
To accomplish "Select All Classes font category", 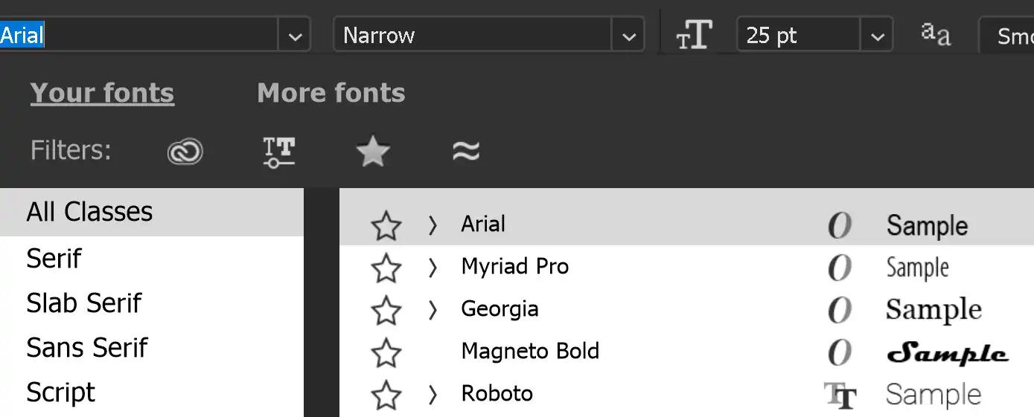I will pyautogui.click(x=152, y=212).
